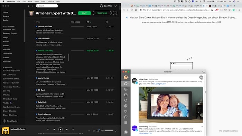Create a New Playlist in Spotify

coord(10,121)
